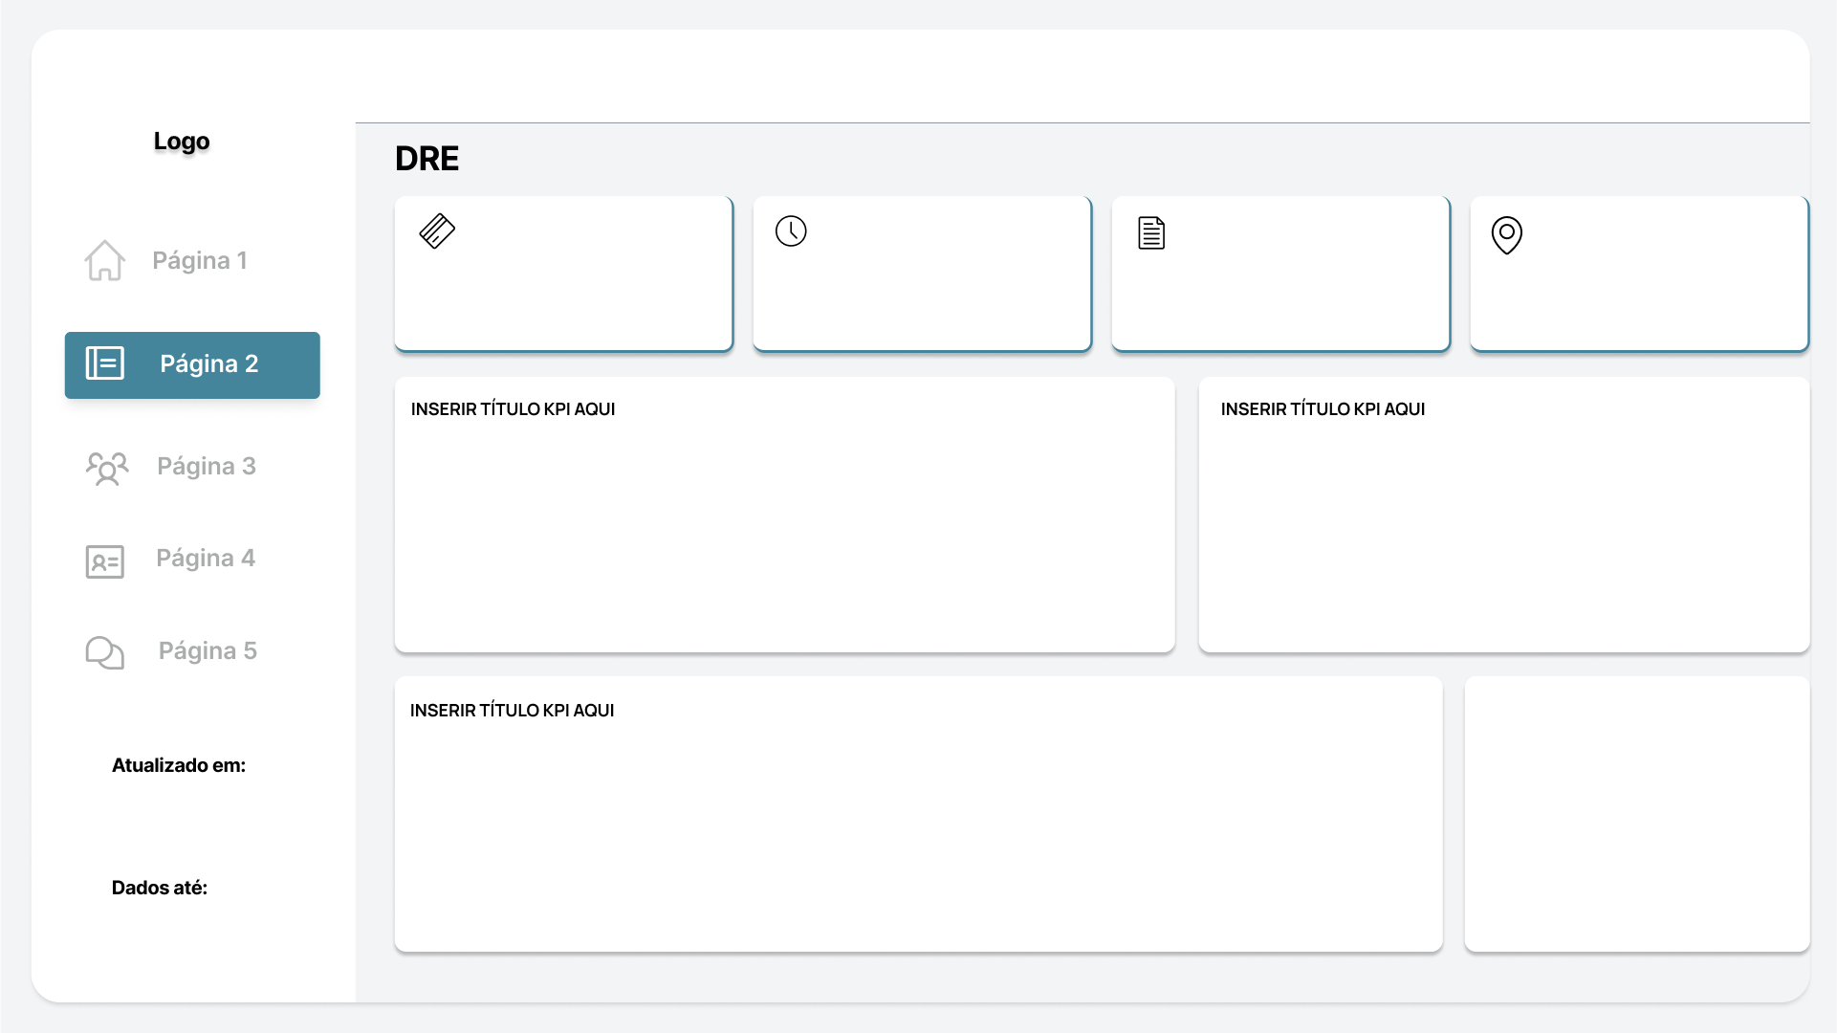Image resolution: width=1837 pixels, height=1033 pixels.
Task: Click the untitled bottom-right blank panel
Action: pyautogui.click(x=1636, y=814)
